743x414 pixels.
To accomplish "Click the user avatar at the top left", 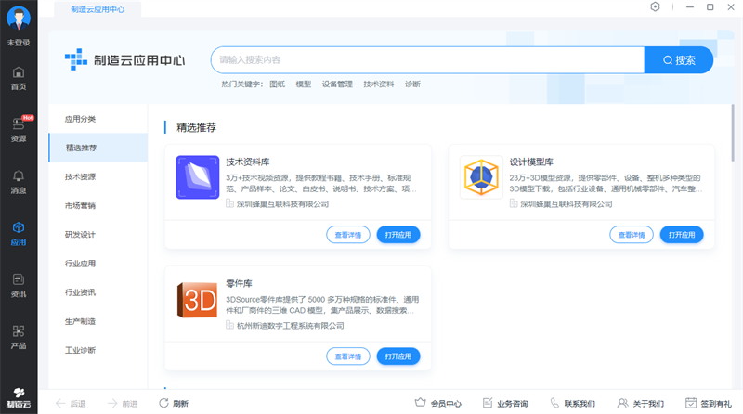I will [19, 19].
